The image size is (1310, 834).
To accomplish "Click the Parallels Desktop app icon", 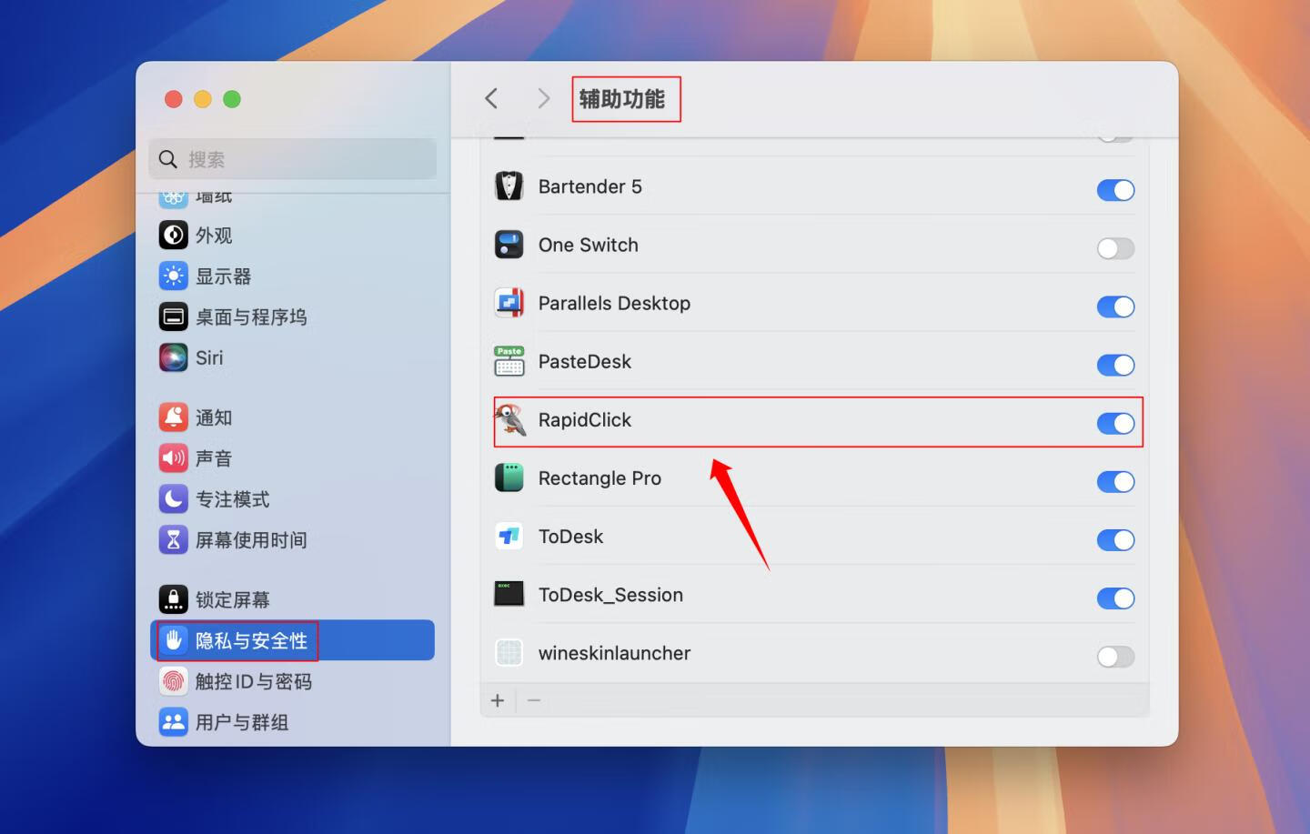I will 509,303.
